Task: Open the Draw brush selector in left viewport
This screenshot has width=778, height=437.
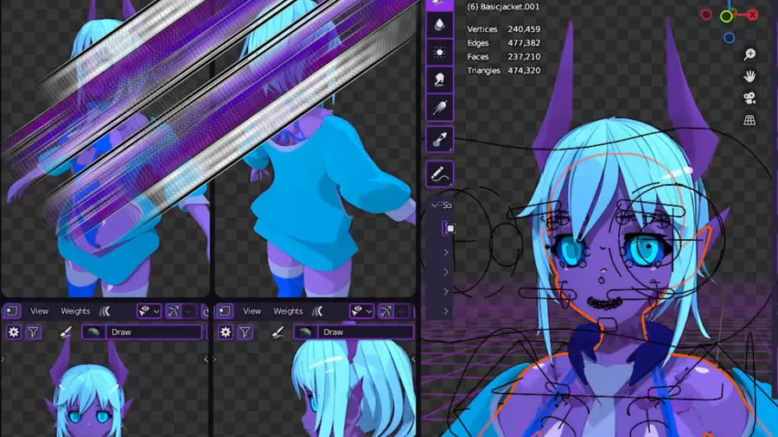Action: click(x=142, y=332)
